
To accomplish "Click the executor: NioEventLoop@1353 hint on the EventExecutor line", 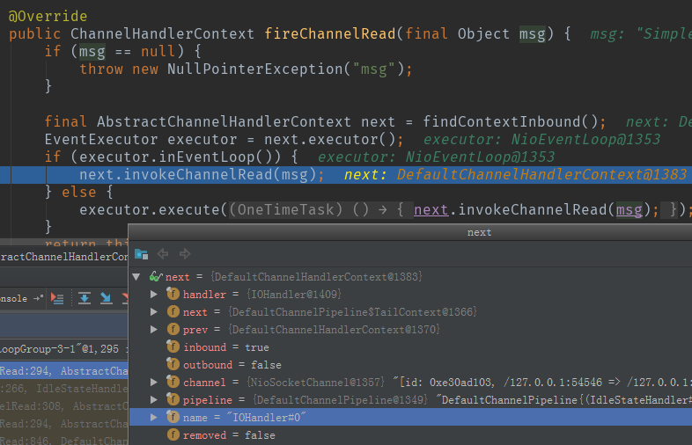I will pyautogui.click(x=541, y=139).
